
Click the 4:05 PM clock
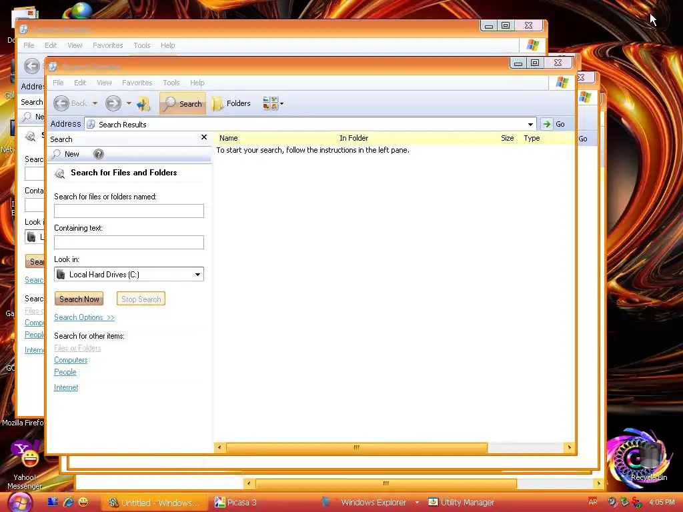662,502
